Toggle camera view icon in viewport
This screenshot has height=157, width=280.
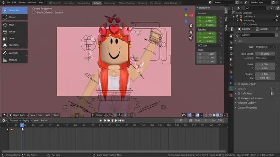click(x=191, y=38)
